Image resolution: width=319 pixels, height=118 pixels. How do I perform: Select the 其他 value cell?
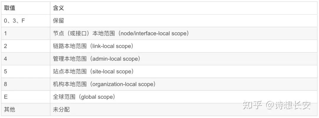pos(9,109)
